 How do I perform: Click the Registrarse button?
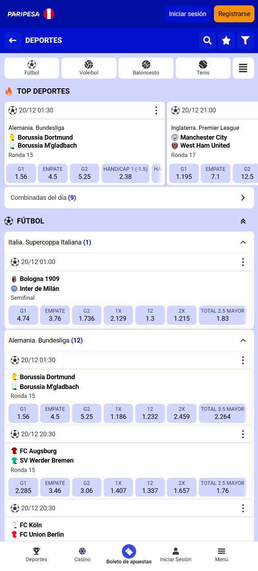(x=234, y=13)
